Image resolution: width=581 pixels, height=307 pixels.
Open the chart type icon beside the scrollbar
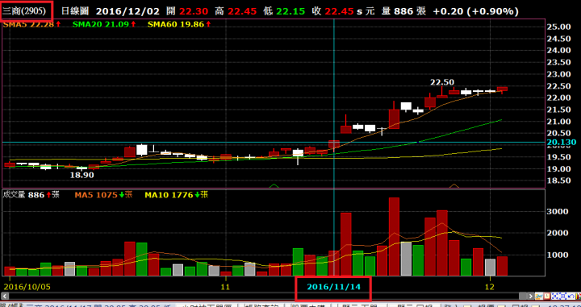coord(539,296)
